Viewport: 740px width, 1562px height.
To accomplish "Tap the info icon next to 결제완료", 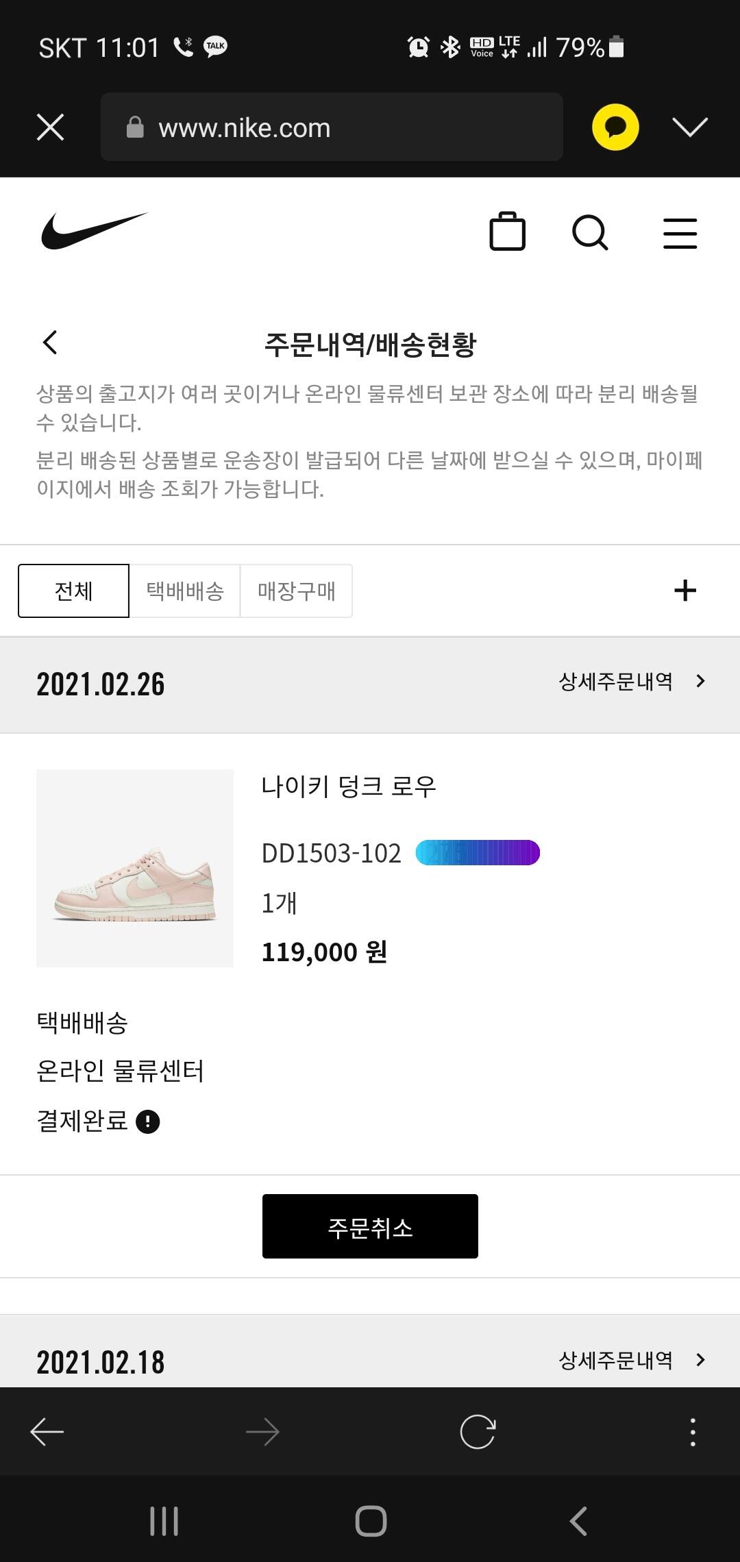I will (x=148, y=1121).
